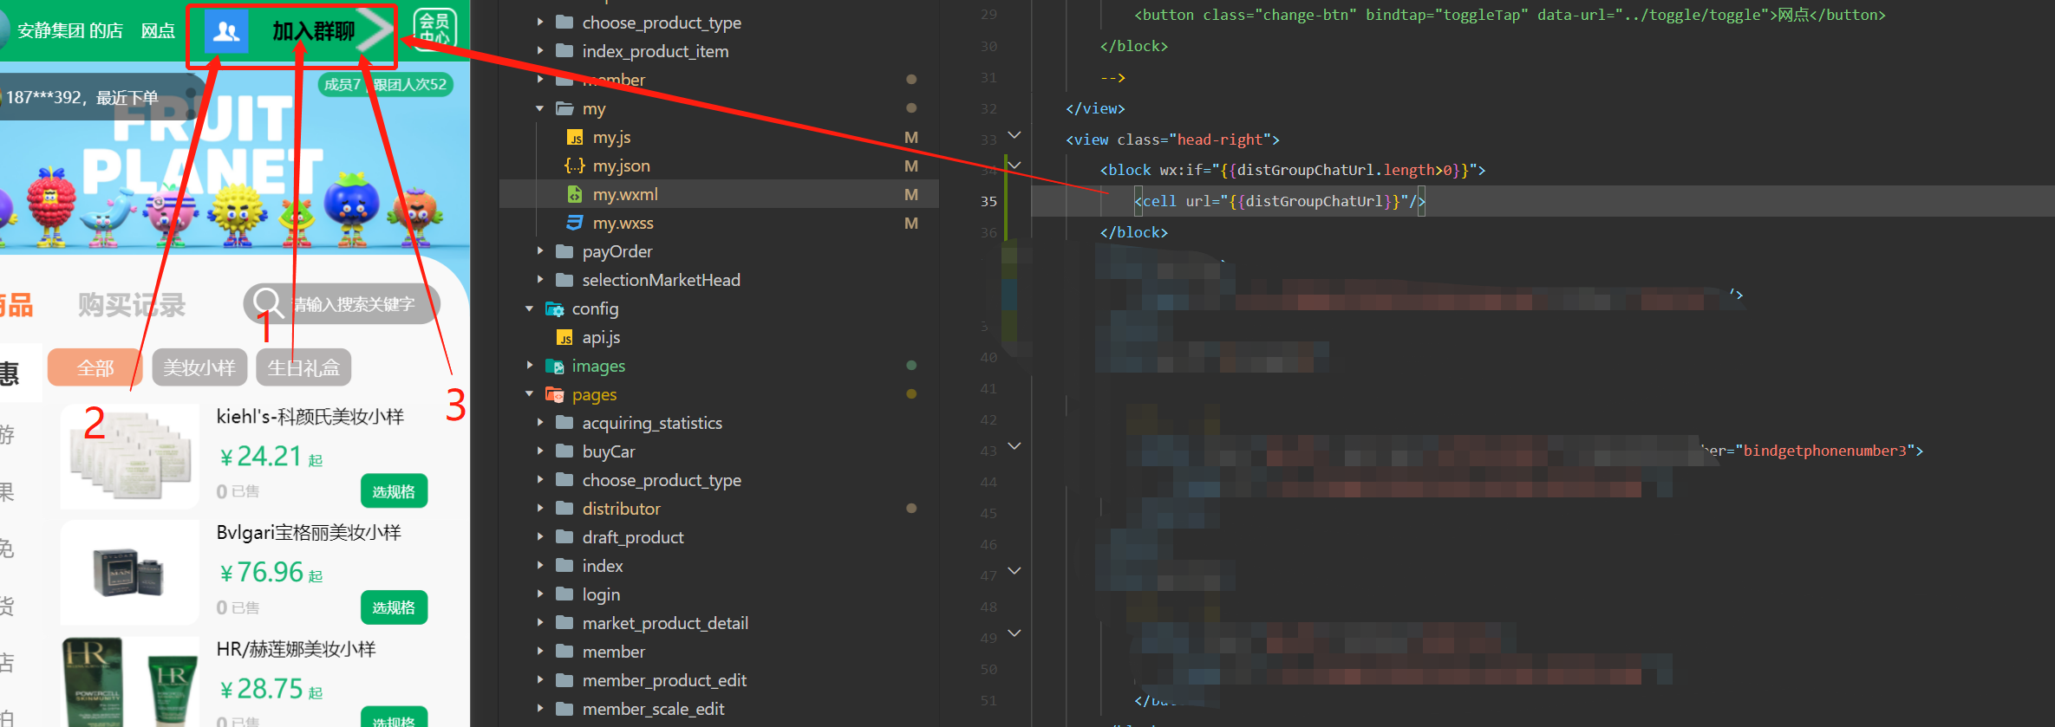Click the pages folder icon

click(555, 394)
